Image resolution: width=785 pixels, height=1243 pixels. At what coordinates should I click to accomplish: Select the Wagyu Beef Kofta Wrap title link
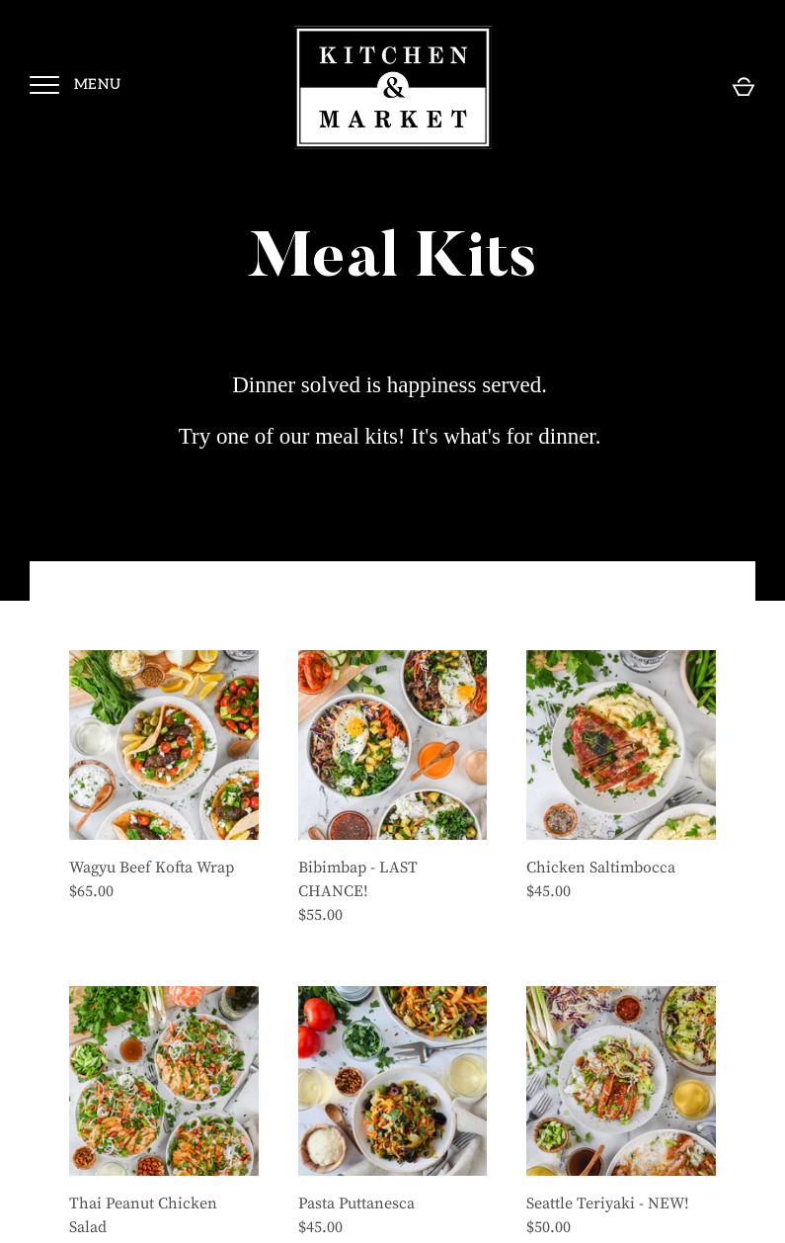point(152,868)
